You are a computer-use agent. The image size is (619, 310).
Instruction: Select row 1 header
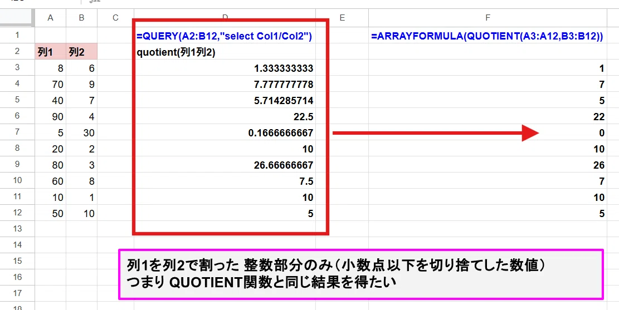coord(17,35)
